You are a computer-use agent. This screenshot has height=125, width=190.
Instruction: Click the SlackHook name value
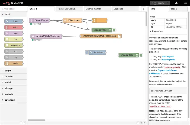[171, 20]
